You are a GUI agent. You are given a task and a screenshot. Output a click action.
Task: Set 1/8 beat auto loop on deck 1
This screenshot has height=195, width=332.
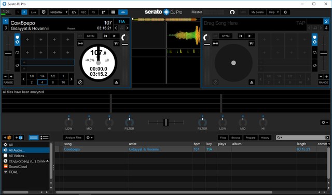tap(32, 76)
